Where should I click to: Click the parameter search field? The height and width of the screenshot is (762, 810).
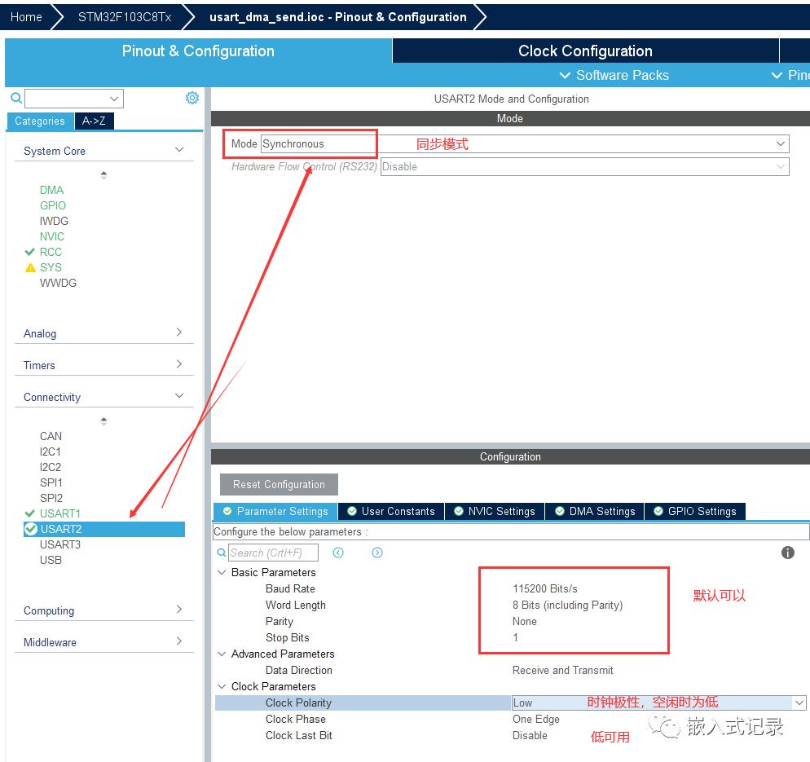[x=273, y=553]
